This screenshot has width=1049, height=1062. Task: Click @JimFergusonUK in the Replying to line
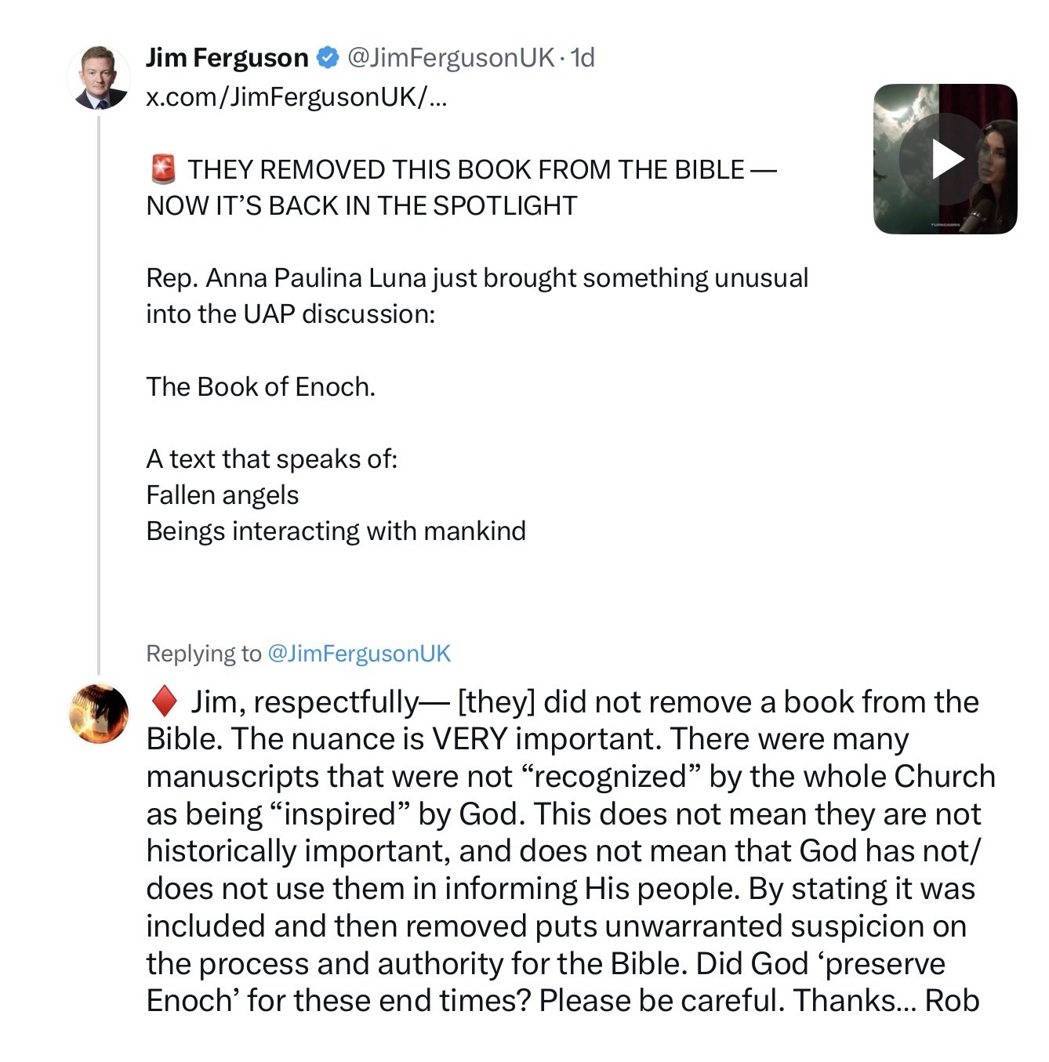[359, 654]
